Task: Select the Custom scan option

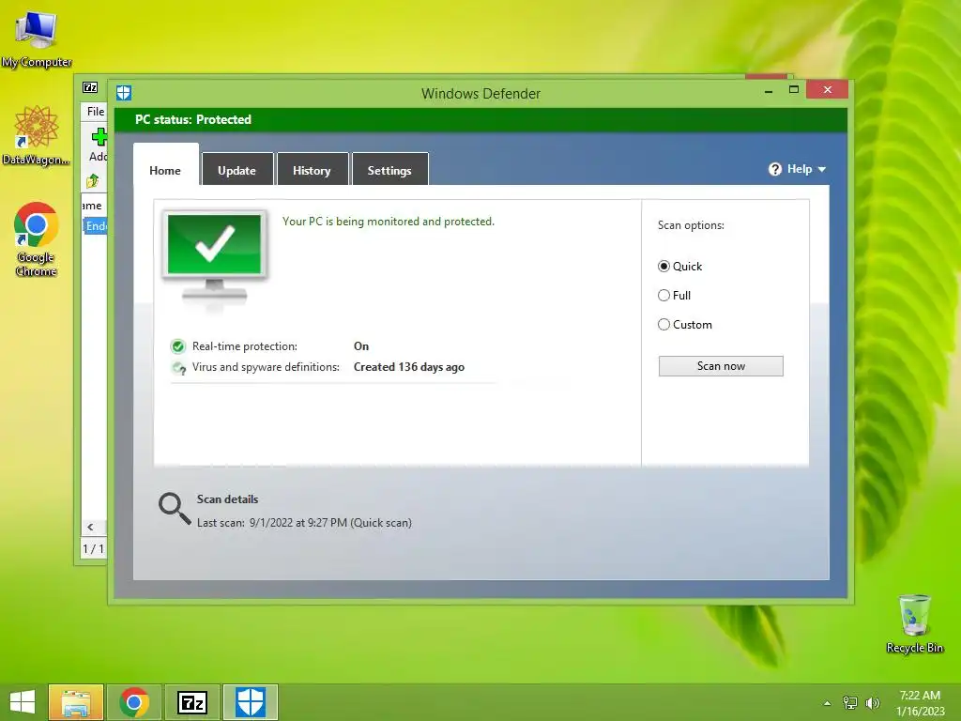Action: [x=685, y=324]
